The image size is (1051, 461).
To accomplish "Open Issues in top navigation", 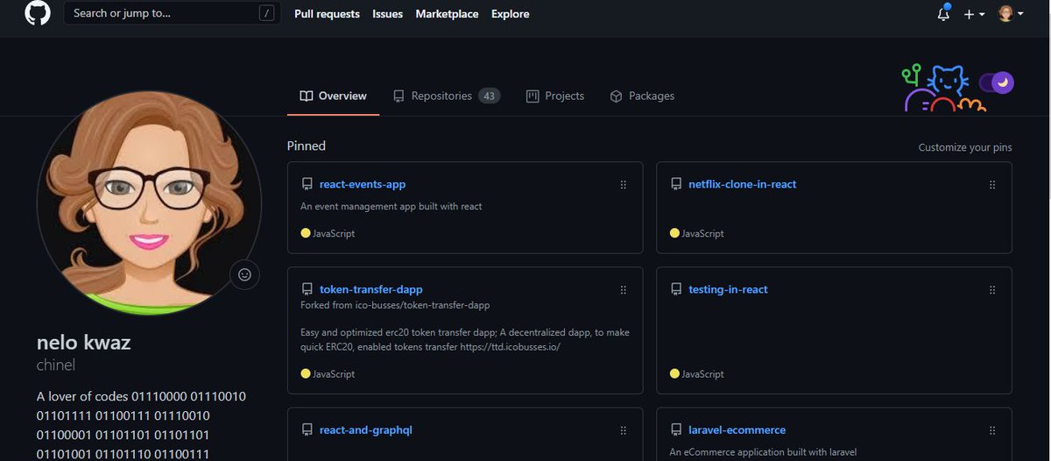I will pyautogui.click(x=387, y=14).
